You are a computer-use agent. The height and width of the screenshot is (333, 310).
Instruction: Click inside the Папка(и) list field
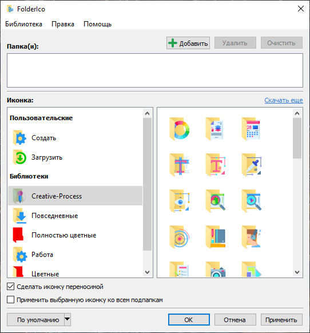155,70
